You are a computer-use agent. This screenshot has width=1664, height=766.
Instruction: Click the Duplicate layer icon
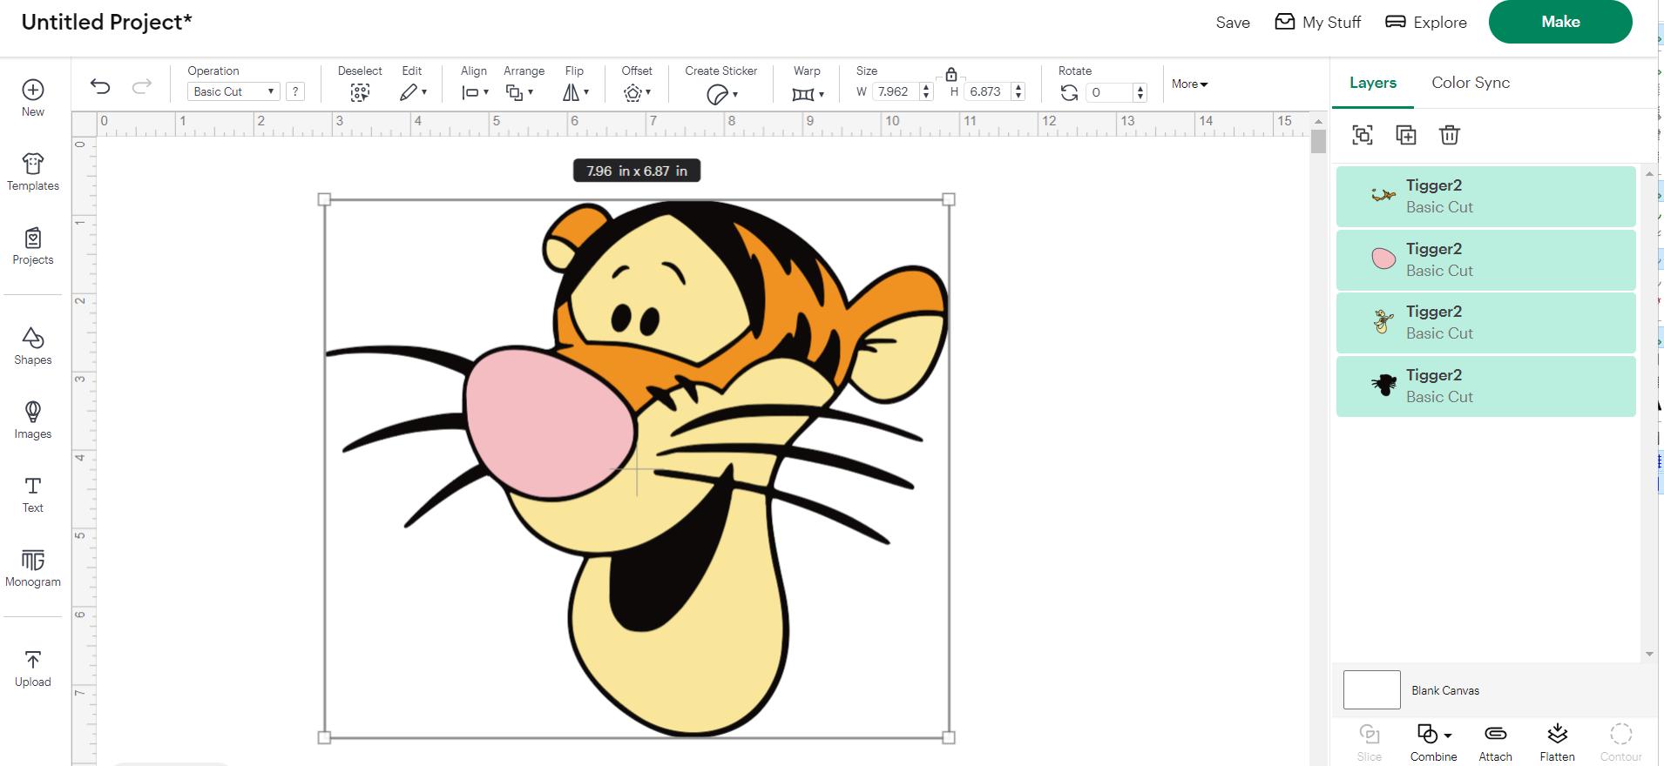point(1406,135)
